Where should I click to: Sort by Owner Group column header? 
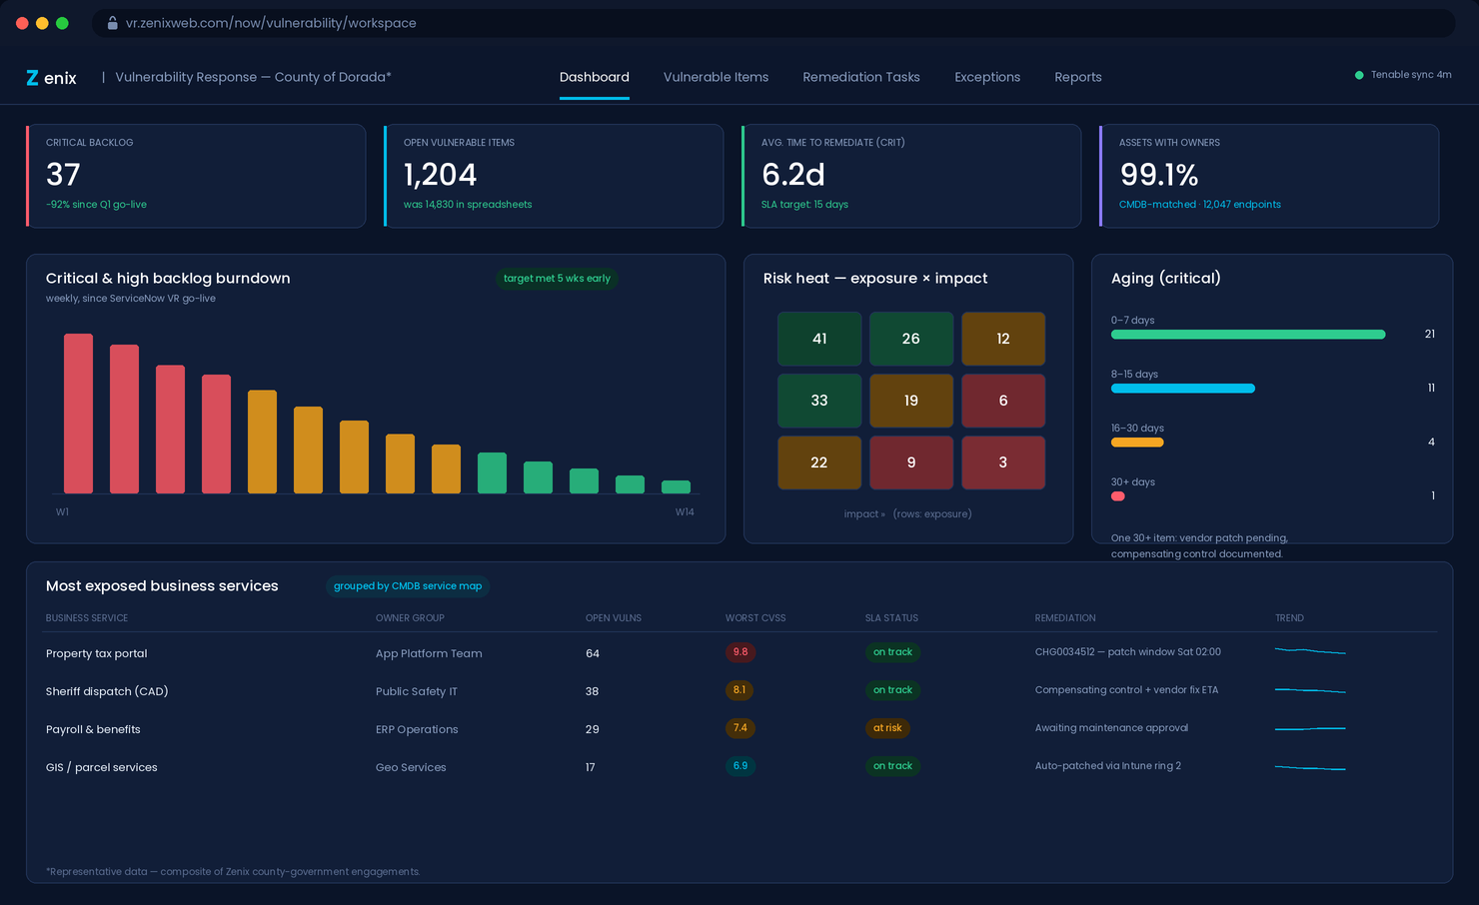click(410, 618)
